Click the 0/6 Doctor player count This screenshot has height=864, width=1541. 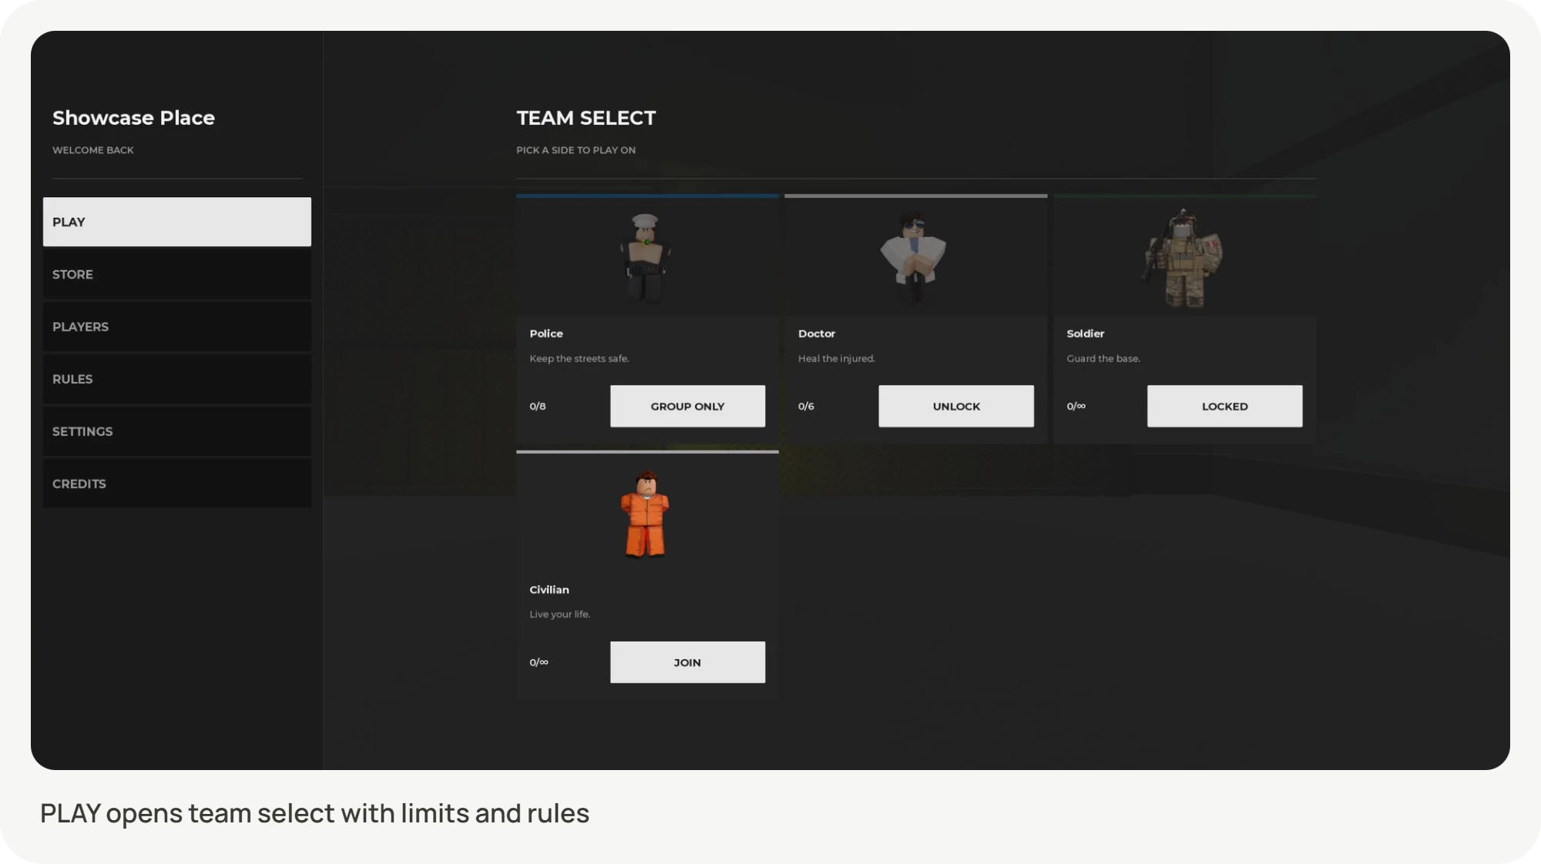(806, 406)
